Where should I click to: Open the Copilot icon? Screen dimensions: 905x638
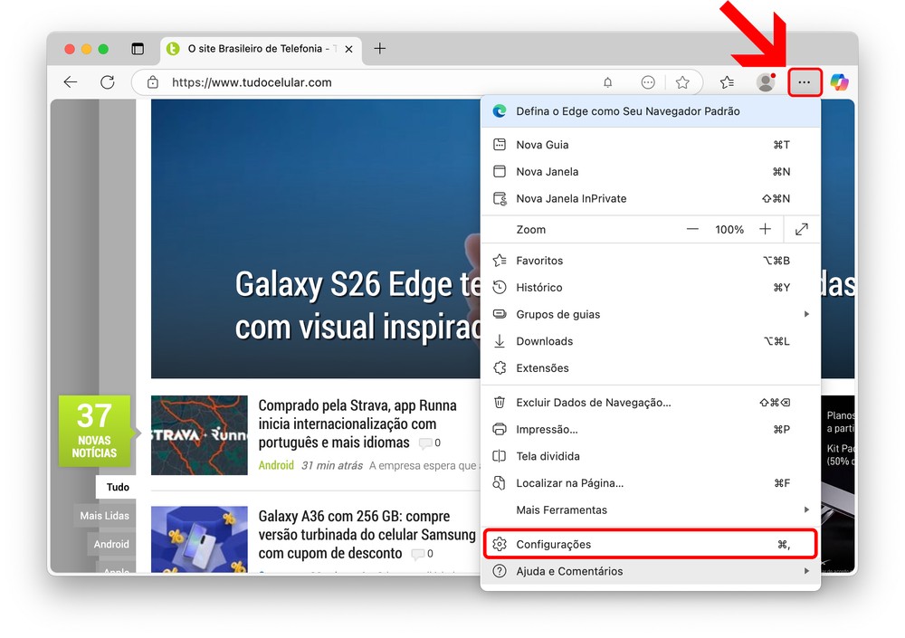point(839,82)
